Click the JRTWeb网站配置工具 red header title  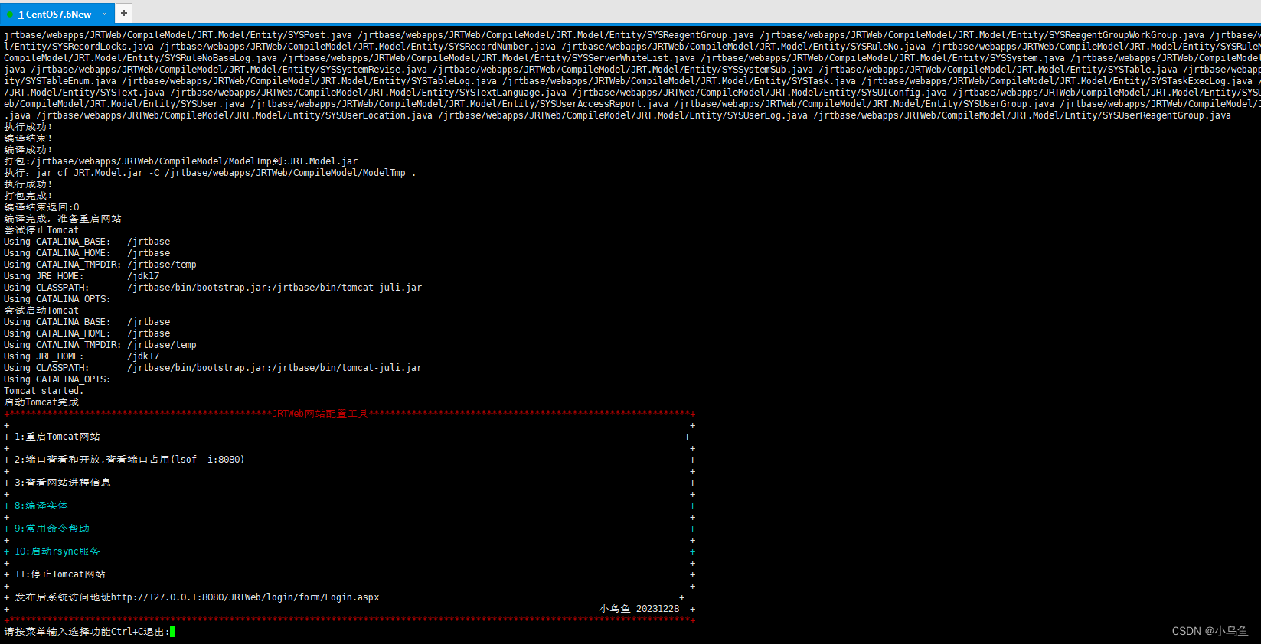[320, 414]
